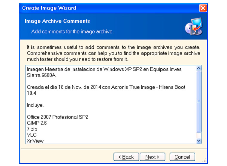Click the '7-zip' line in comments

pos(32,129)
